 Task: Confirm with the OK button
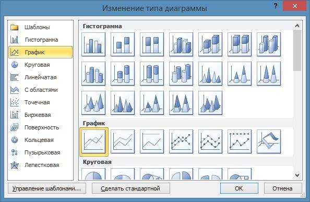pos(239,188)
